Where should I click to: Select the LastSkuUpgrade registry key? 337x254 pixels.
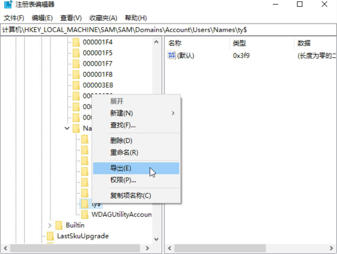coord(83,236)
